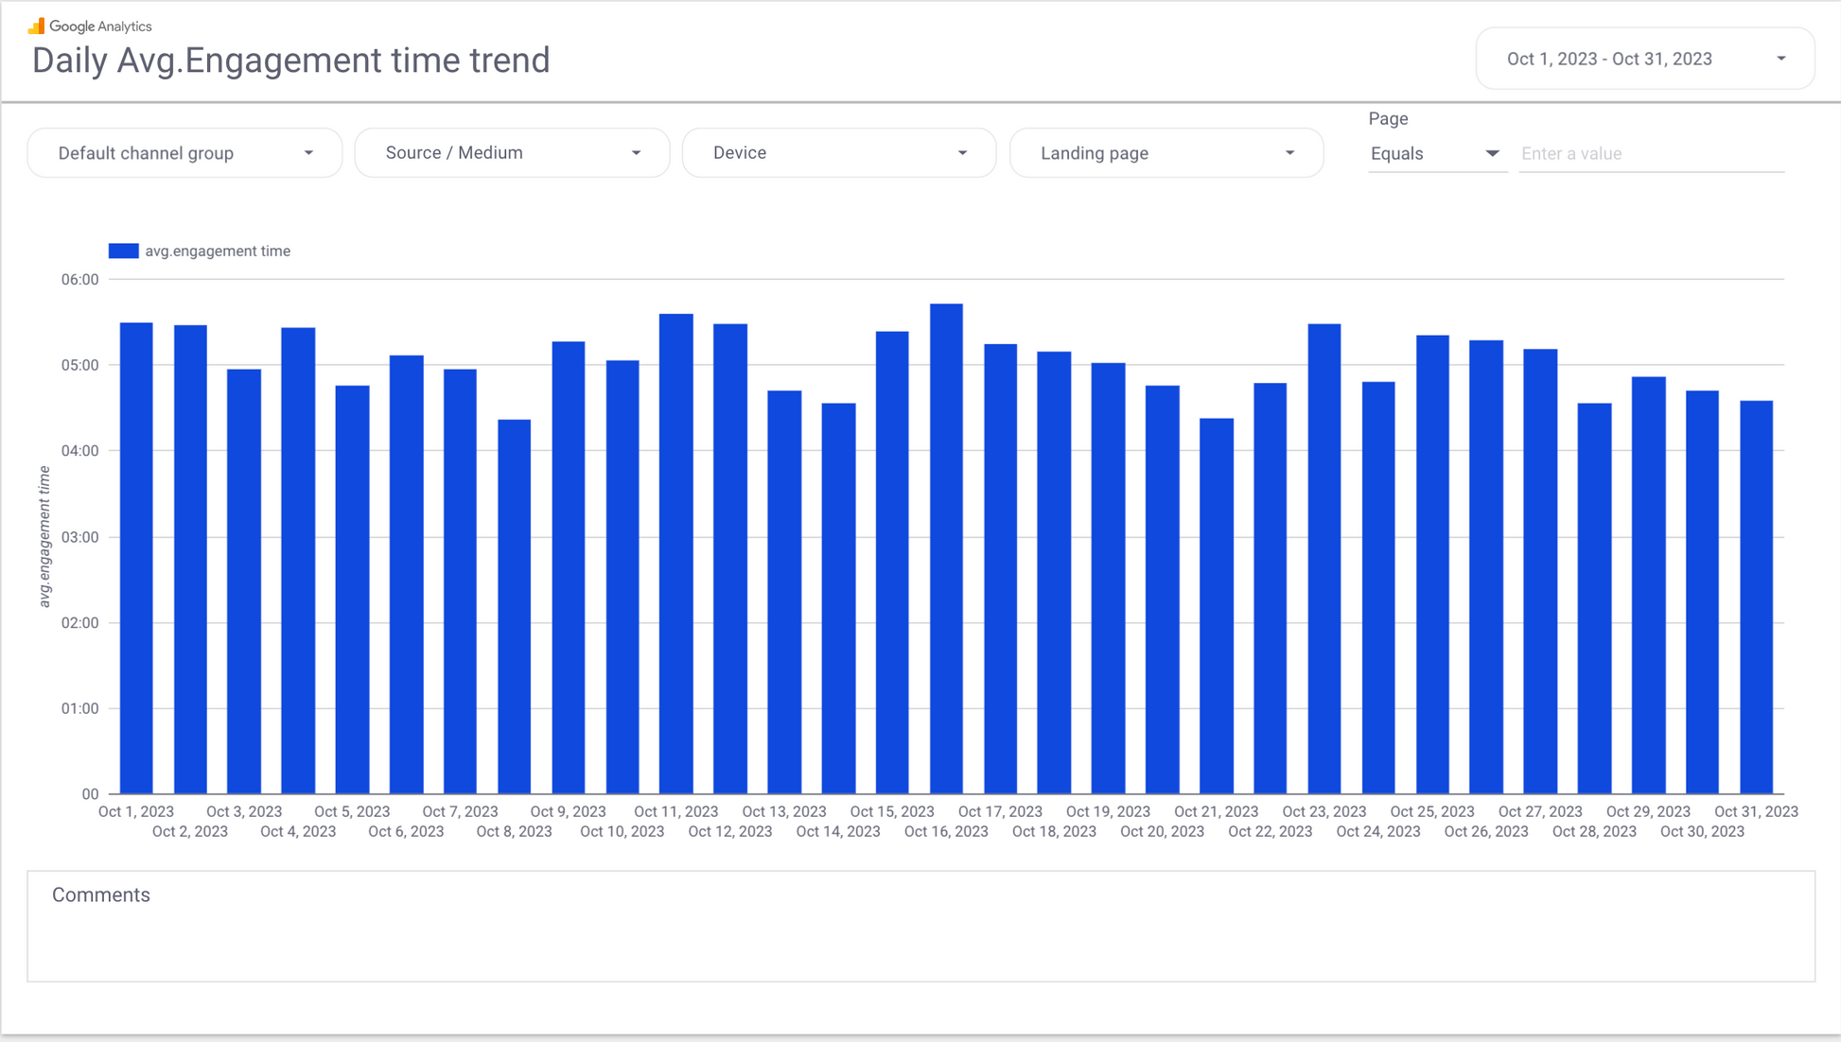Click the date range dropdown arrow
The height and width of the screenshot is (1042, 1841).
[x=1780, y=59]
